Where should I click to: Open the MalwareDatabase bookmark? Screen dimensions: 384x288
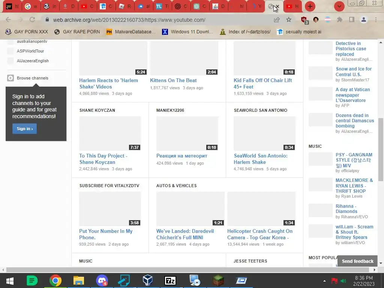pos(131,32)
